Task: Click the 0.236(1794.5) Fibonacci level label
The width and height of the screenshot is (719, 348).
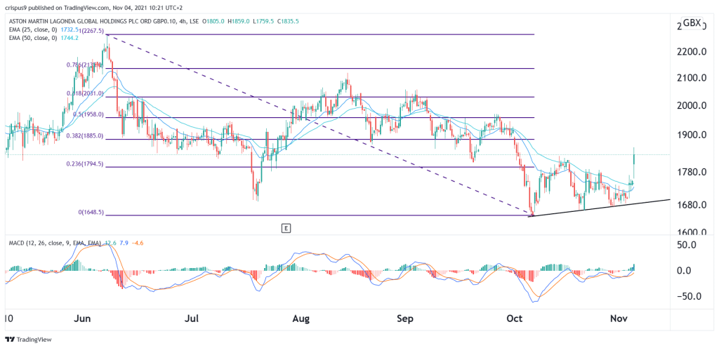Action: (x=84, y=163)
